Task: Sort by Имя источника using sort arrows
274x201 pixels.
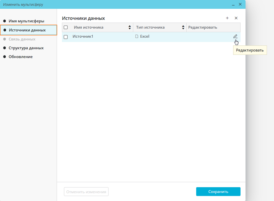Action: click(x=130, y=28)
